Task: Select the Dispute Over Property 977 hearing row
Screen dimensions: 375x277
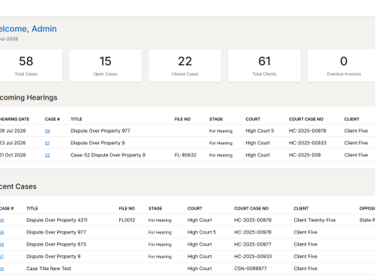Action: click(x=187, y=131)
